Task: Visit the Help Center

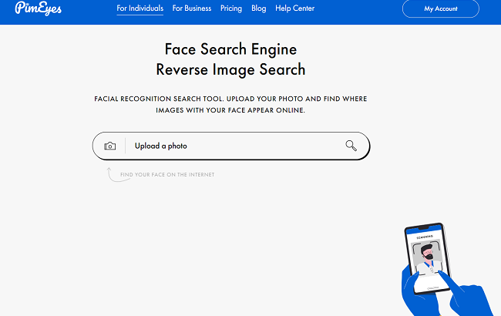Action: (x=295, y=8)
